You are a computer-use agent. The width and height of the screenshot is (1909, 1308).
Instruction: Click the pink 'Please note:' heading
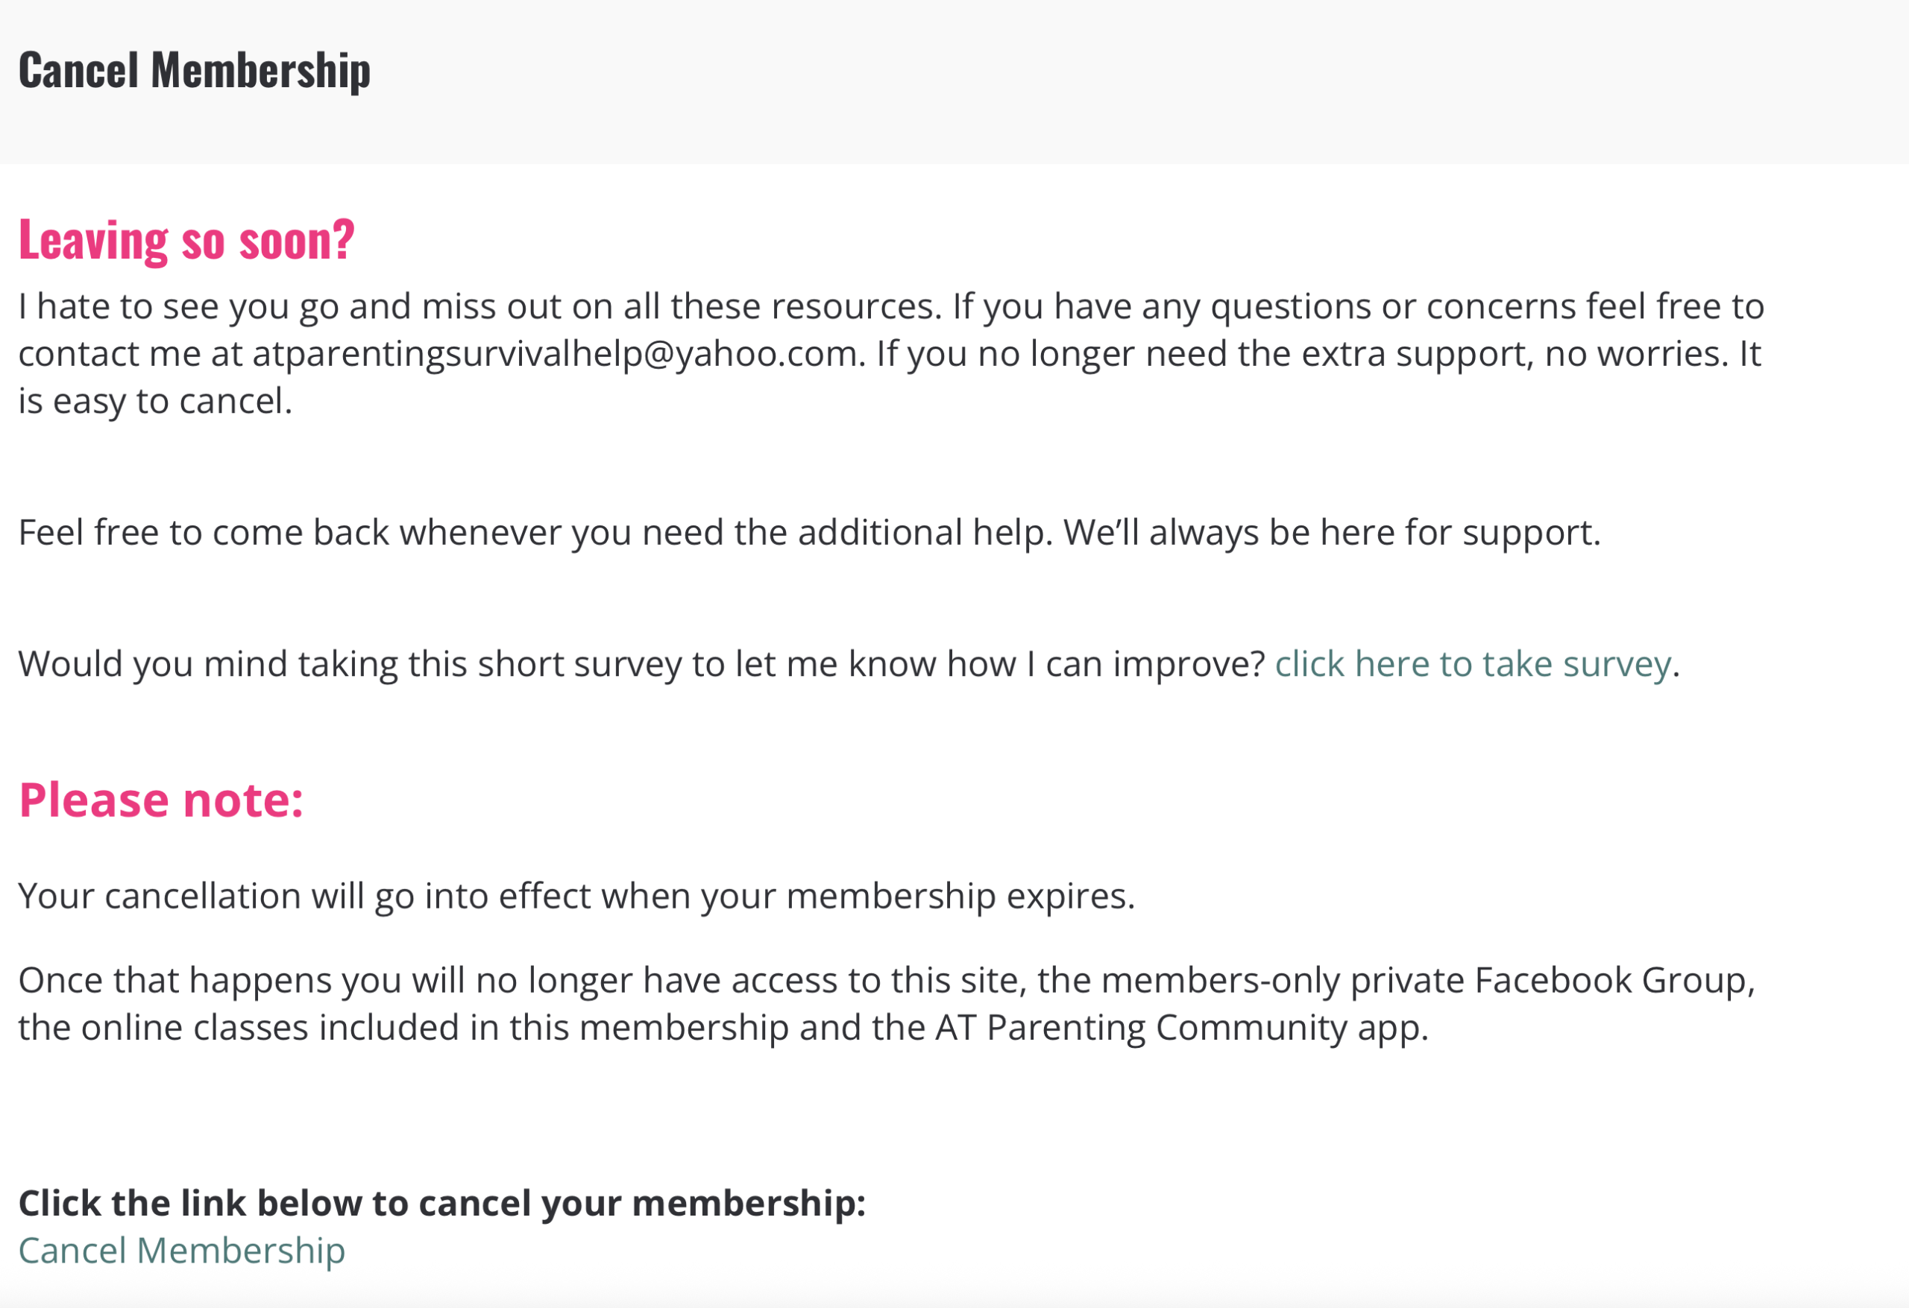161,799
